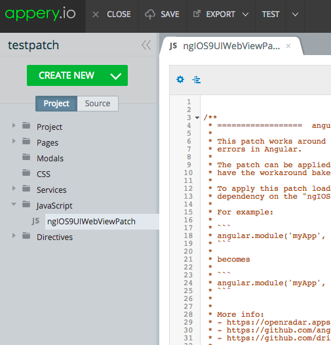Switch to the Source view tab
The image size is (331, 345).
pyautogui.click(x=98, y=104)
